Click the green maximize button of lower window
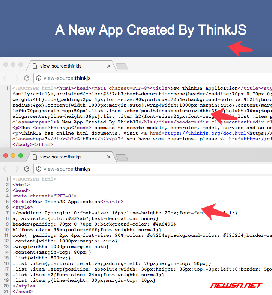This screenshot has width=272, height=295. coord(21,155)
